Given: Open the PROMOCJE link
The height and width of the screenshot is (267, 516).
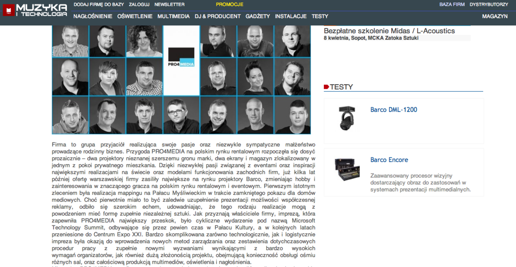Looking at the screenshot, I should click(229, 5).
